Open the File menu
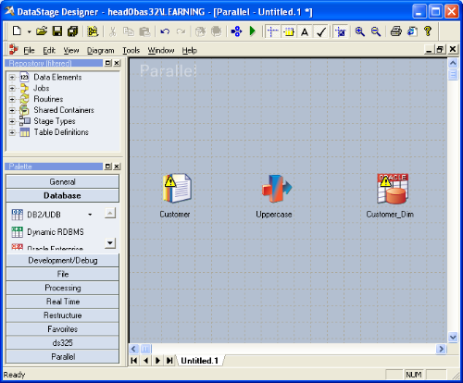Screen dimensions: 463x383 tap(29, 50)
